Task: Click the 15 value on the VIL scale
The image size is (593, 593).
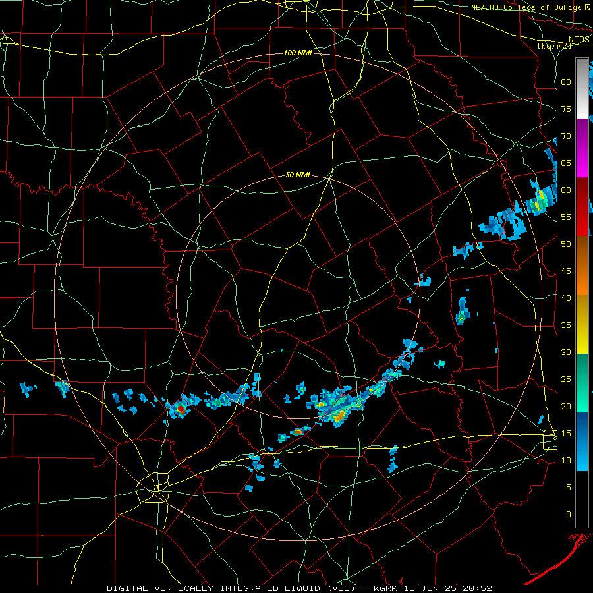Action: tap(566, 434)
